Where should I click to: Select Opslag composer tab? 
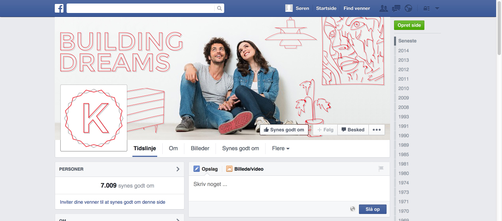click(x=206, y=169)
